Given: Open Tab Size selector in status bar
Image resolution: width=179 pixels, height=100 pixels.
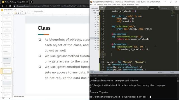Looking at the screenshot, I should tap(160, 72).
